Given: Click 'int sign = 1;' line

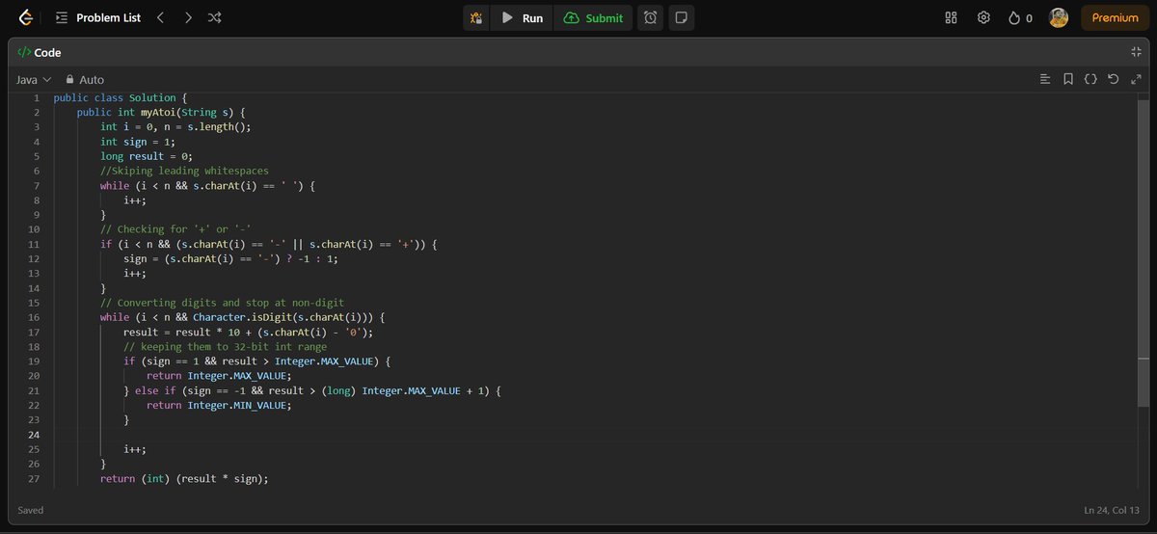Looking at the screenshot, I should 138,142.
